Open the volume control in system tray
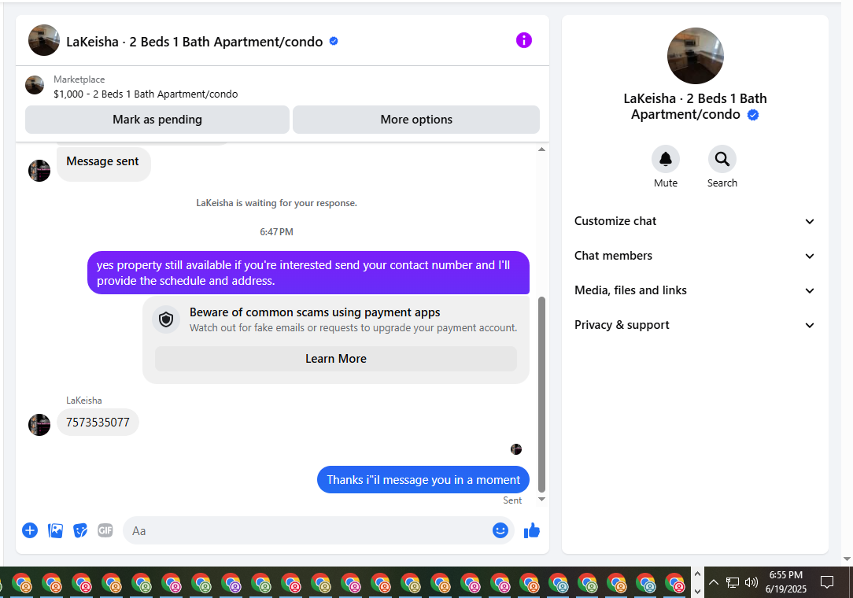This screenshot has height=598, width=853. pos(751,582)
